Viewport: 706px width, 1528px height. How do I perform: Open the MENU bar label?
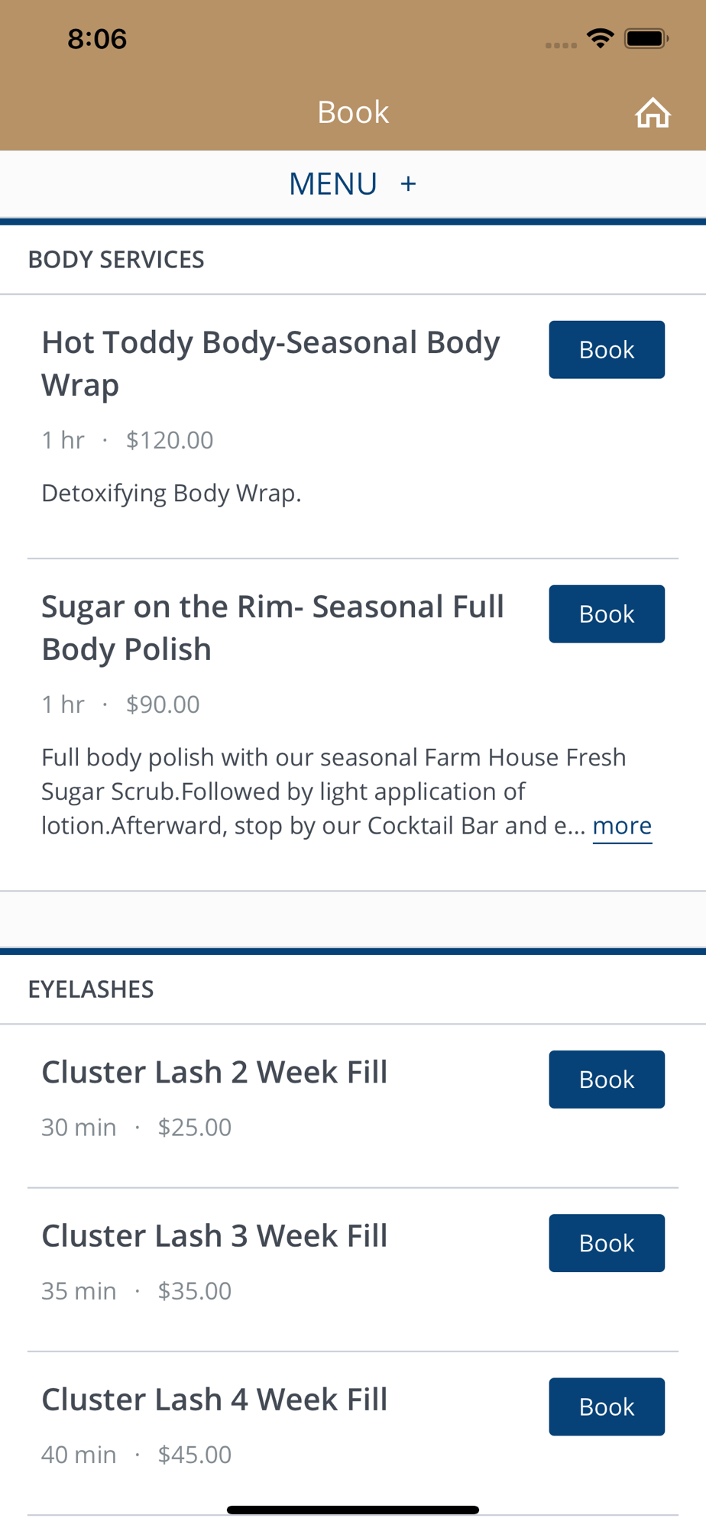tap(332, 183)
